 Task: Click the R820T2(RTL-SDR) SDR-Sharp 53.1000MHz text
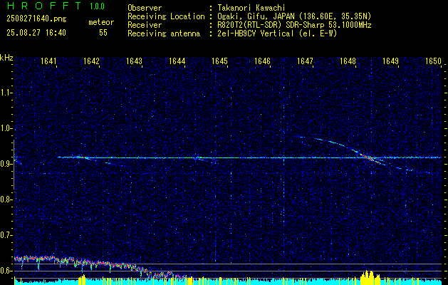click(x=294, y=25)
